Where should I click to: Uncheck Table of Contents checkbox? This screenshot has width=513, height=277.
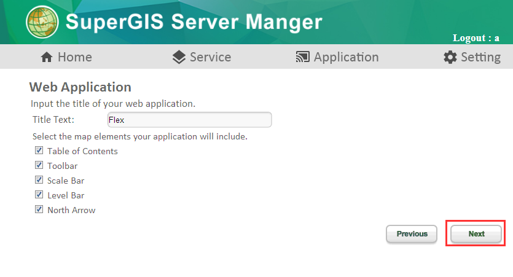coord(39,150)
